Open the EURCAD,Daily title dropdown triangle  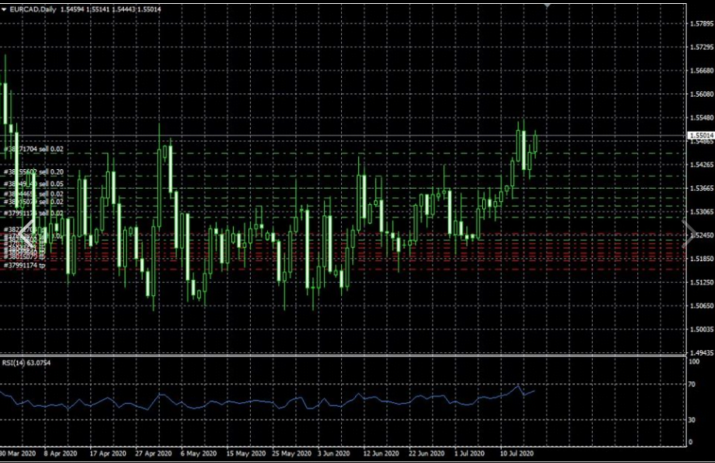(x=4, y=9)
